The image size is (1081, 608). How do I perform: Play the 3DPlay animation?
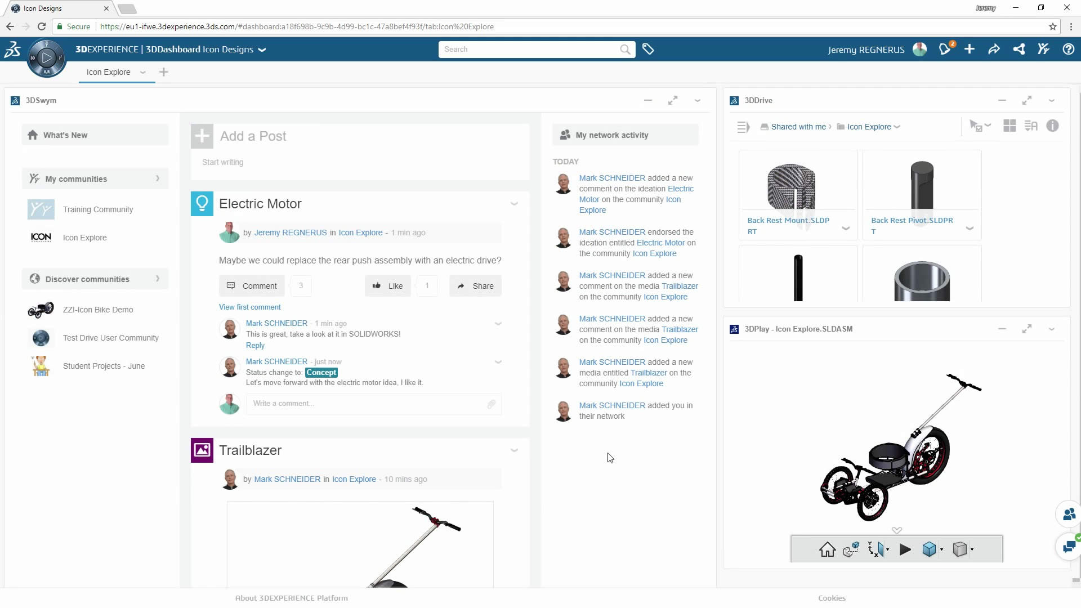(x=905, y=549)
